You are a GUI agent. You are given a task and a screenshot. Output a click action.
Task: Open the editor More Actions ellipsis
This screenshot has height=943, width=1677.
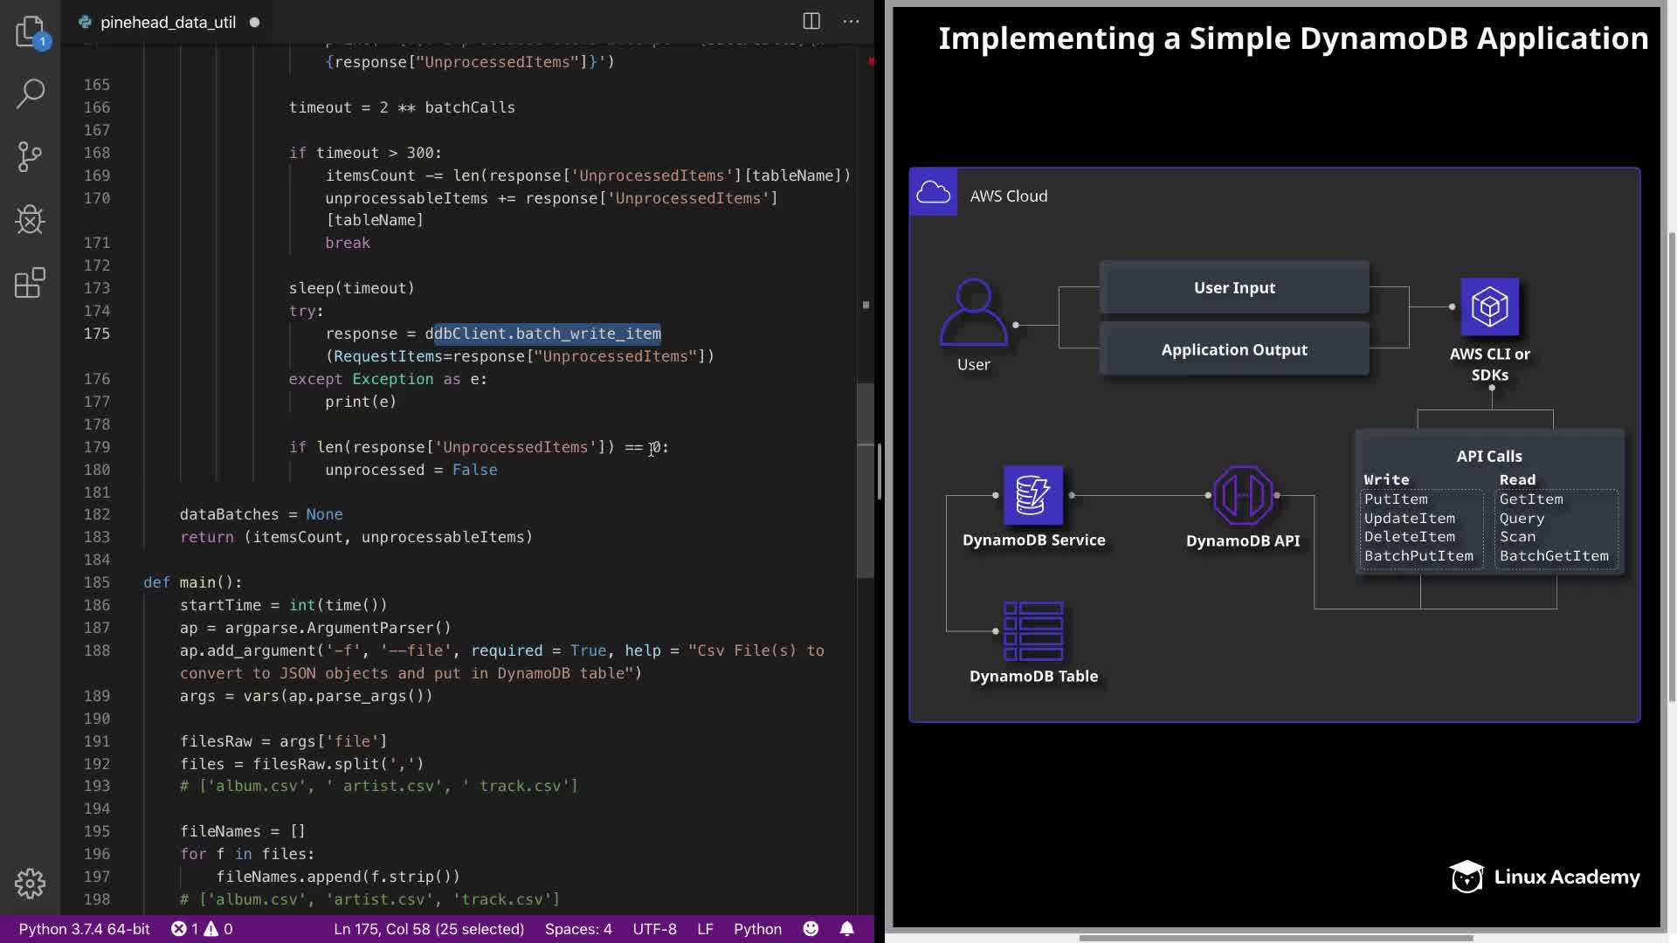(851, 21)
